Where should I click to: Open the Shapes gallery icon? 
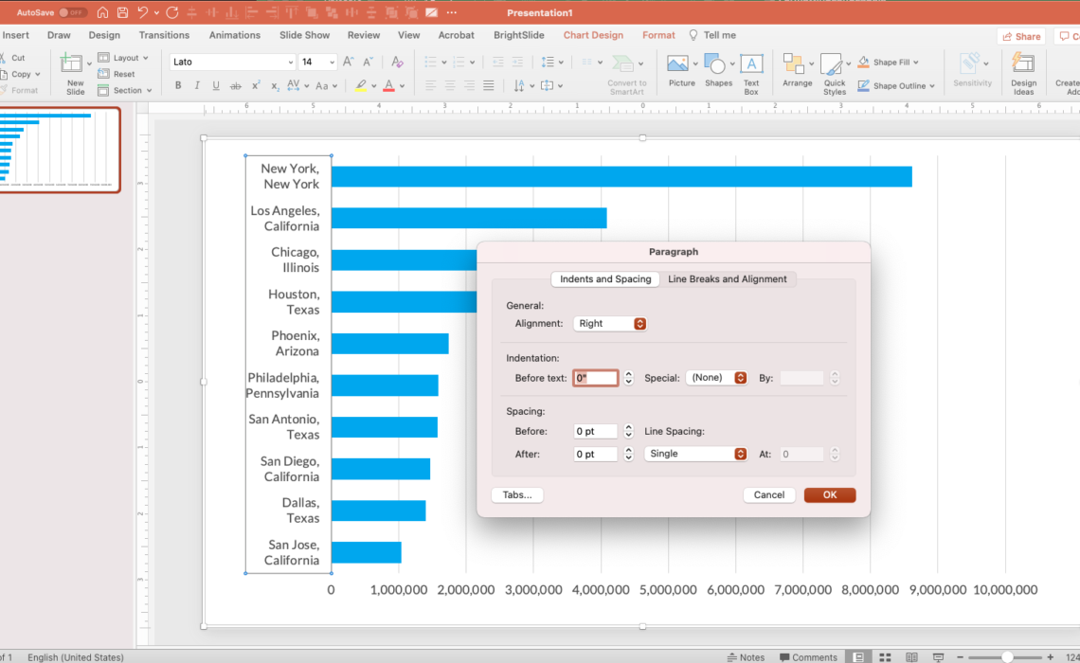pyautogui.click(x=715, y=64)
